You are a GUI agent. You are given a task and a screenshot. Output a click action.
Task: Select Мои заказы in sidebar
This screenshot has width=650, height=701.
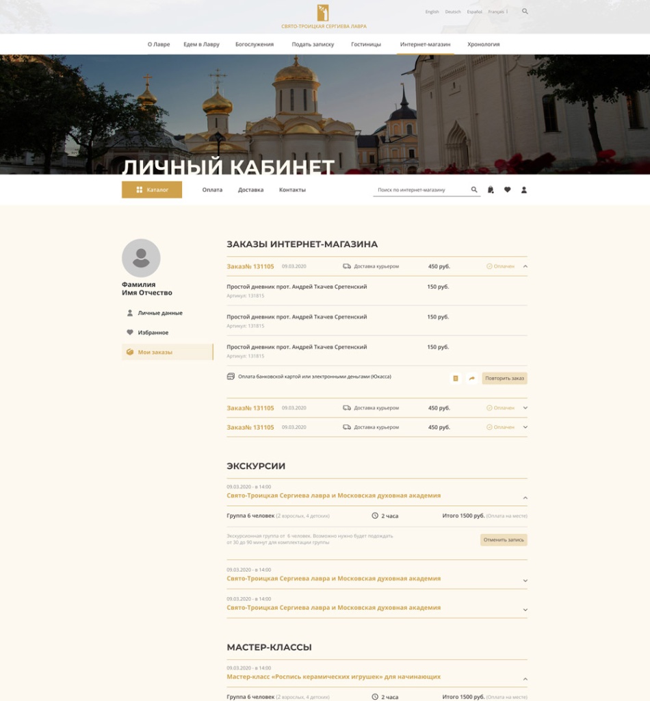(x=168, y=352)
